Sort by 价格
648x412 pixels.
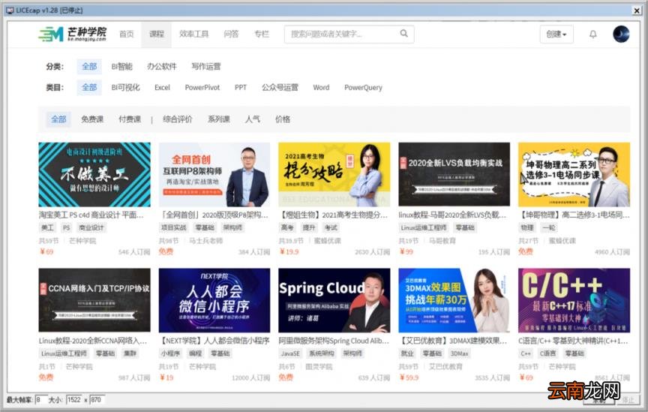point(283,119)
